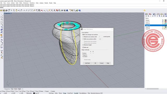Click the gold star icon above panels
This screenshot has height=94, width=167.
click(x=145, y=10)
